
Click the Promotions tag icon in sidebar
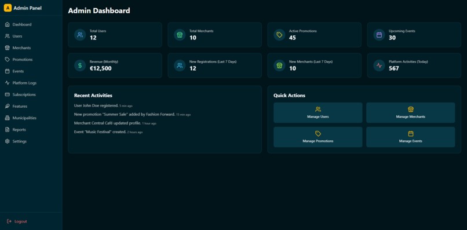point(8,60)
